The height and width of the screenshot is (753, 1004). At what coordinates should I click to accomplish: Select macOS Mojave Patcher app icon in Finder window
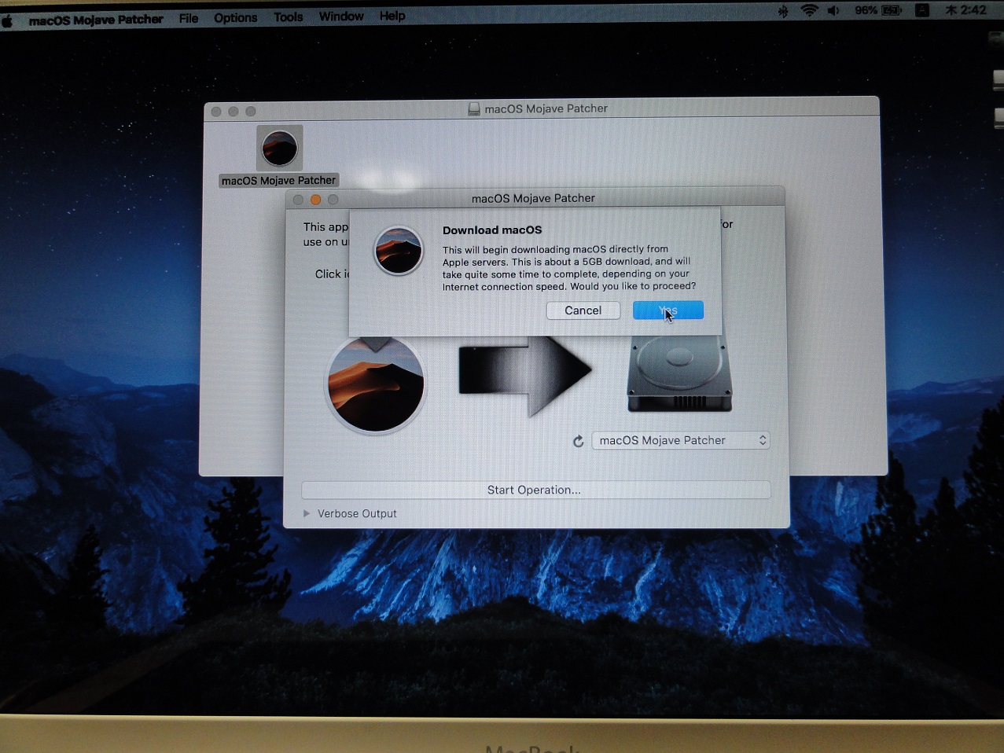(x=279, y=148)
